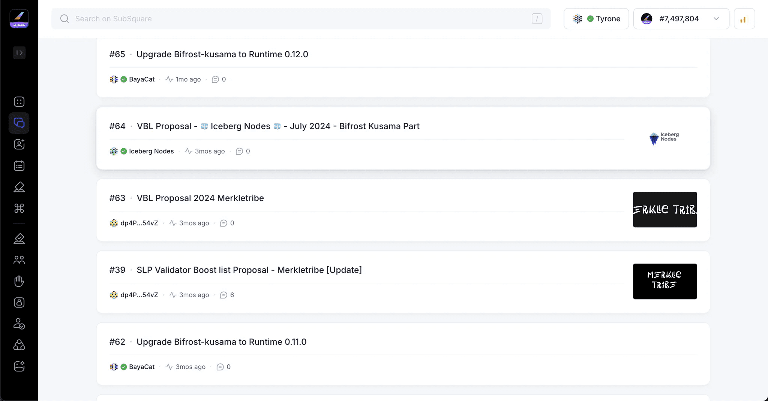Open SLP Validator Boost list Proposal post

[249, 270]
